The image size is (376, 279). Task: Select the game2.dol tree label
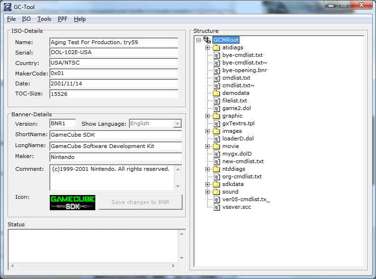click(237, 109)
